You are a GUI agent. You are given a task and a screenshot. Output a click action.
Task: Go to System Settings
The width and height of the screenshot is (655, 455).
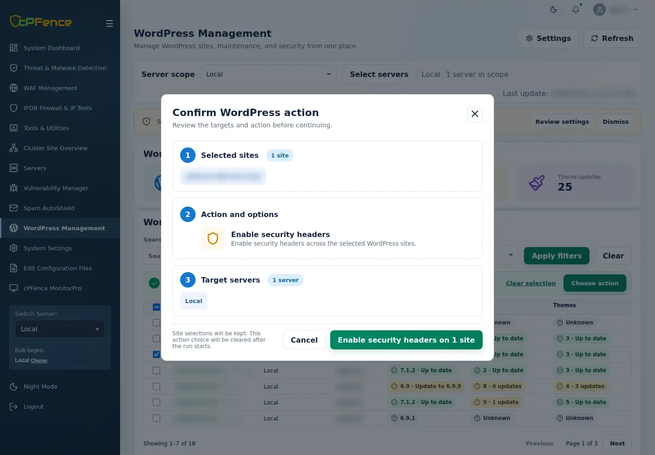(x=60, y=248)
